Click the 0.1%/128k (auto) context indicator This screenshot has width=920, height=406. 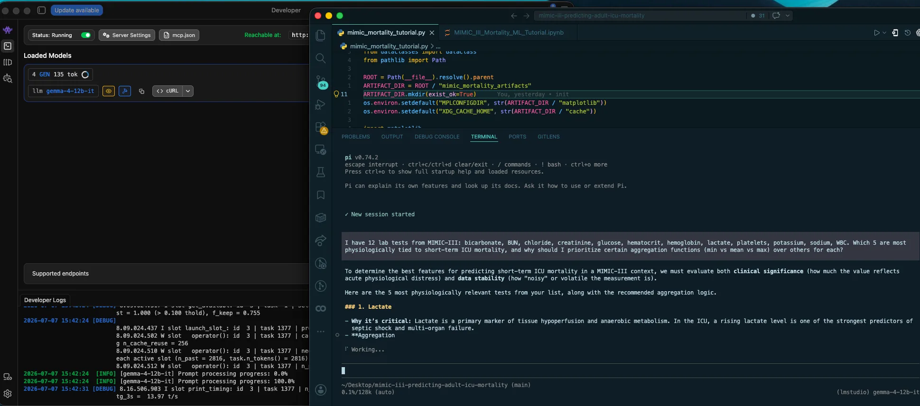[368, 392]
